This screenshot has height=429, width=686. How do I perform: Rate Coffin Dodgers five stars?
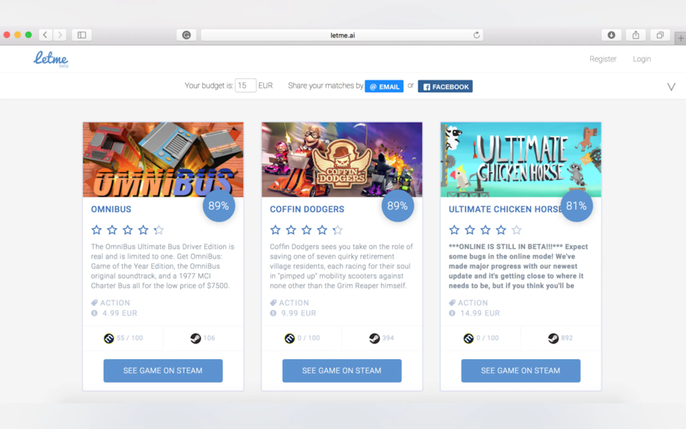tap(338, 230)
